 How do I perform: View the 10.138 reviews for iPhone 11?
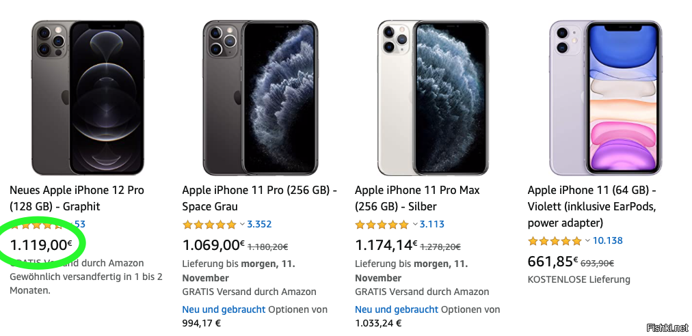(607, 240)
